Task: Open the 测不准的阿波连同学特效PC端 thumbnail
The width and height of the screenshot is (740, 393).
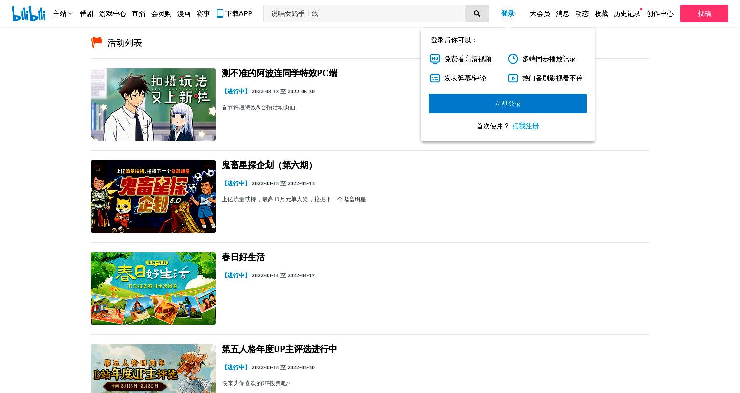Action: 153,105
